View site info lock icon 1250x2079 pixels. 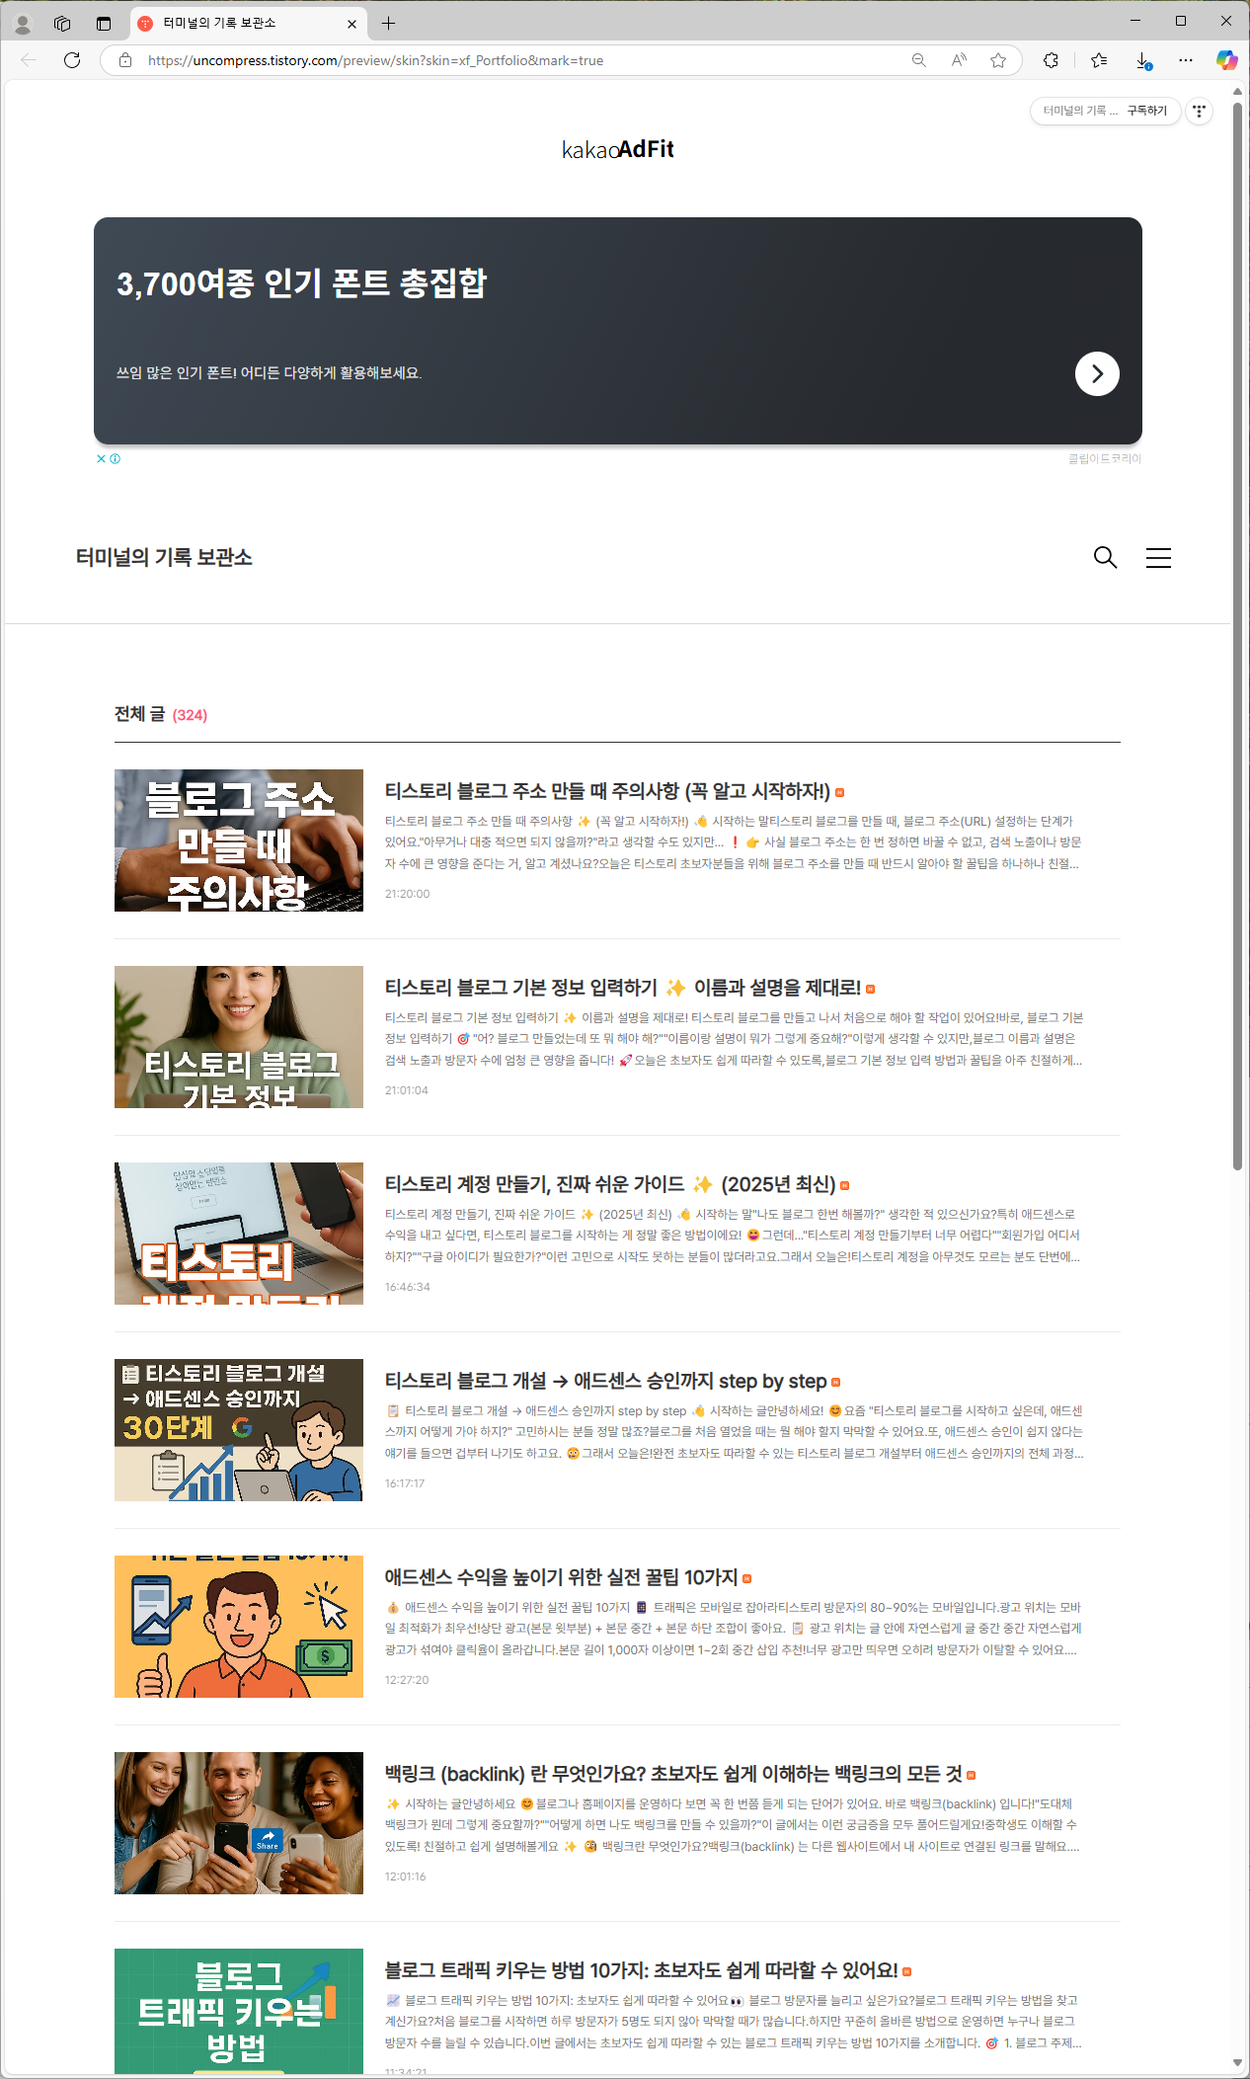125,60
